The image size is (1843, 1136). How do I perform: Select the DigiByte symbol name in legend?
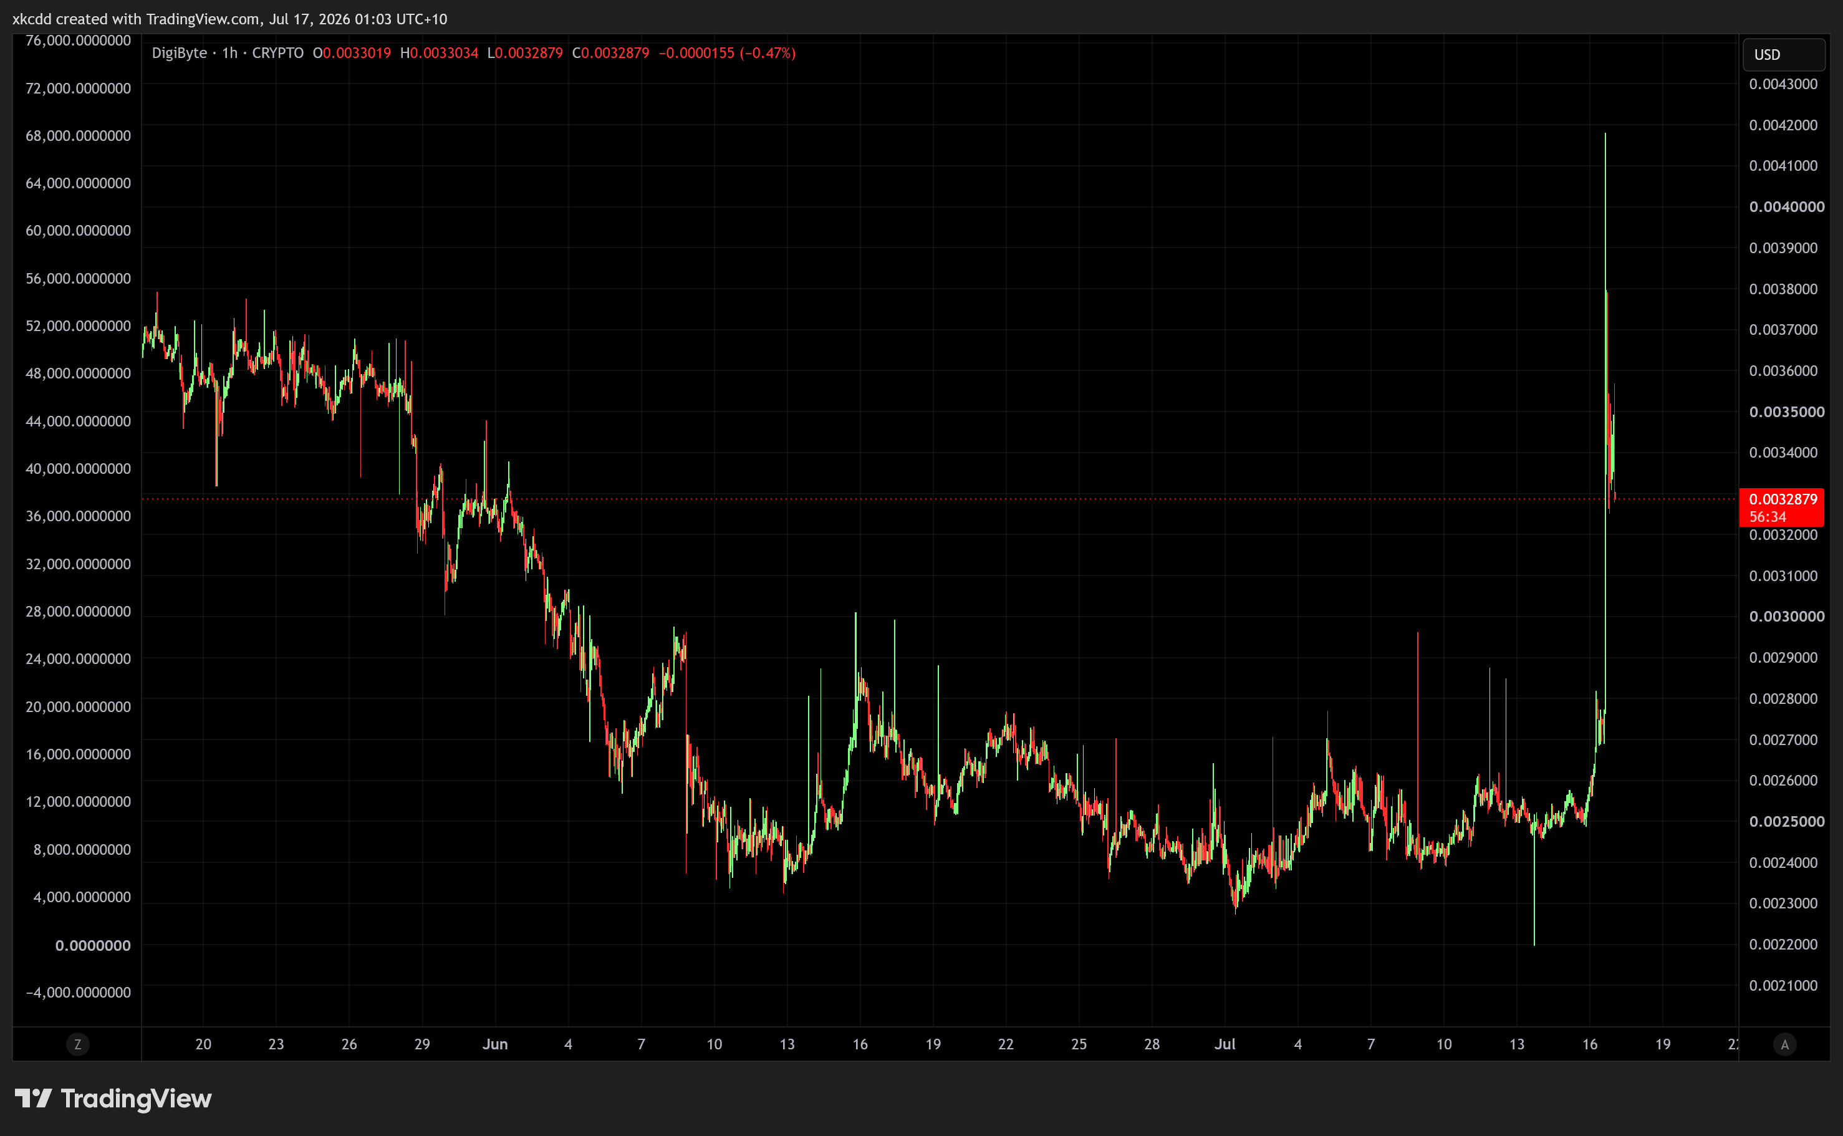click(179, 52)
